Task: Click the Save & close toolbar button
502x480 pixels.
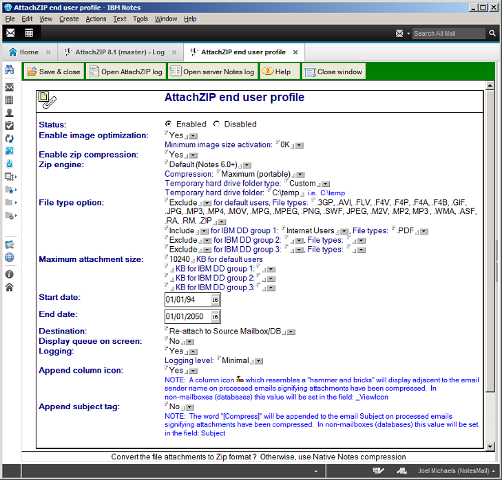Action: (x=54, y=72)
